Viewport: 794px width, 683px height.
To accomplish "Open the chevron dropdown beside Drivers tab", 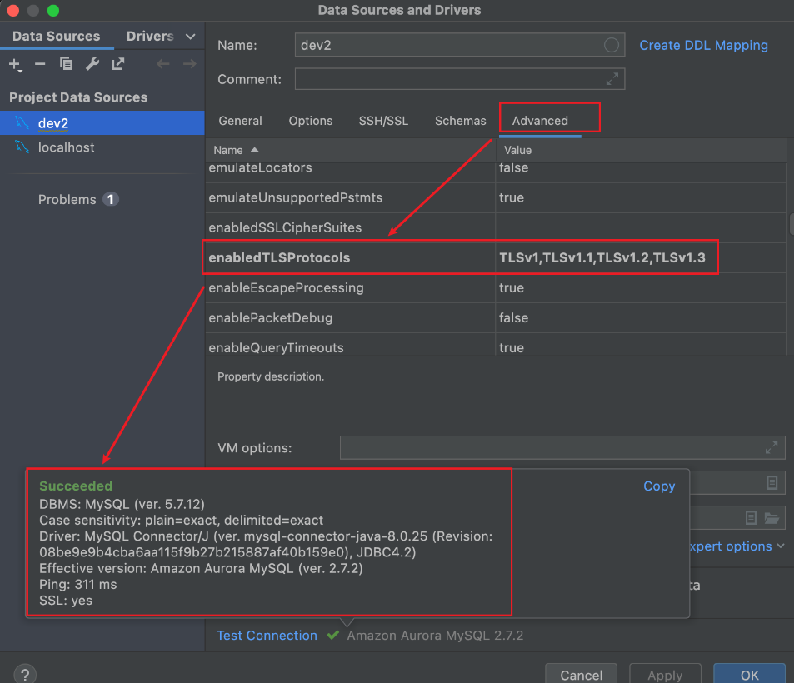I will point(190,37).
